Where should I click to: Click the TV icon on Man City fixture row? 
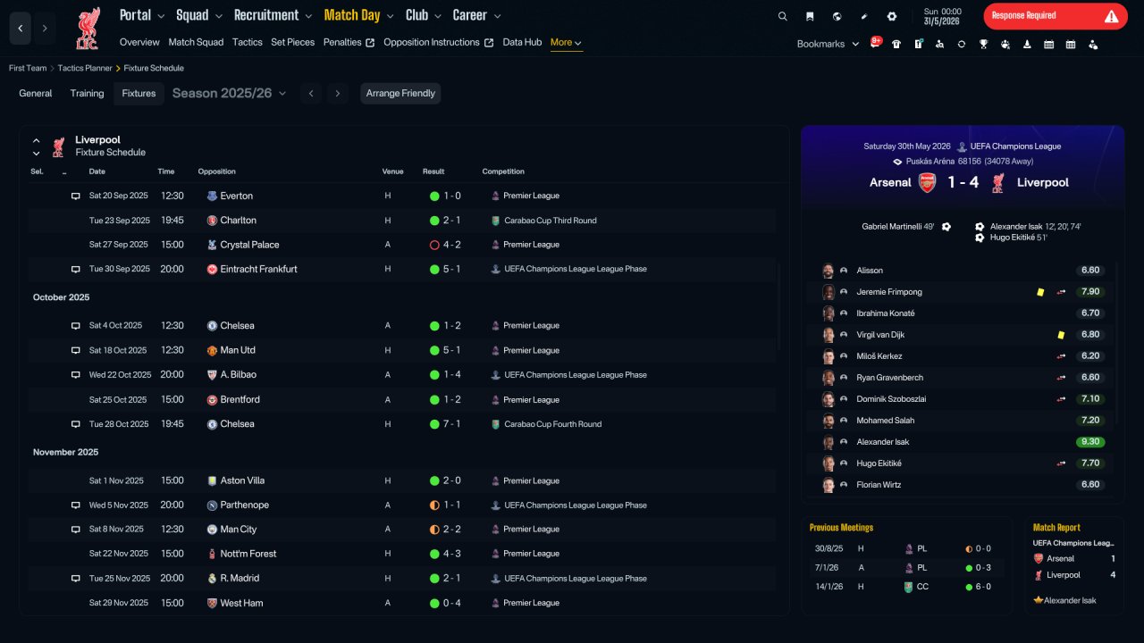click(76, 530)
